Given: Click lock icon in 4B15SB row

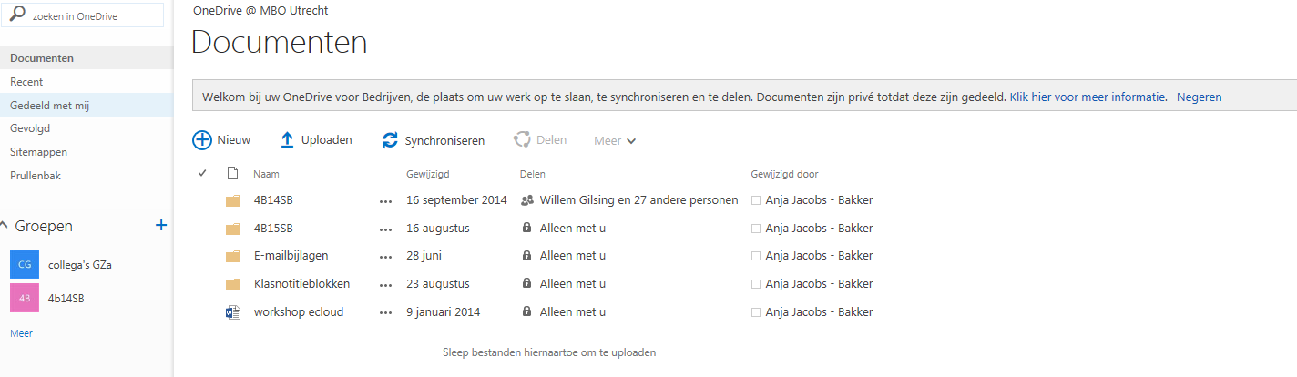Looking at the screenshot, I should click(x=526, y=228).
